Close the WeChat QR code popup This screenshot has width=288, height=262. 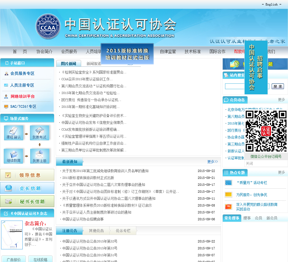coord(249,163)
